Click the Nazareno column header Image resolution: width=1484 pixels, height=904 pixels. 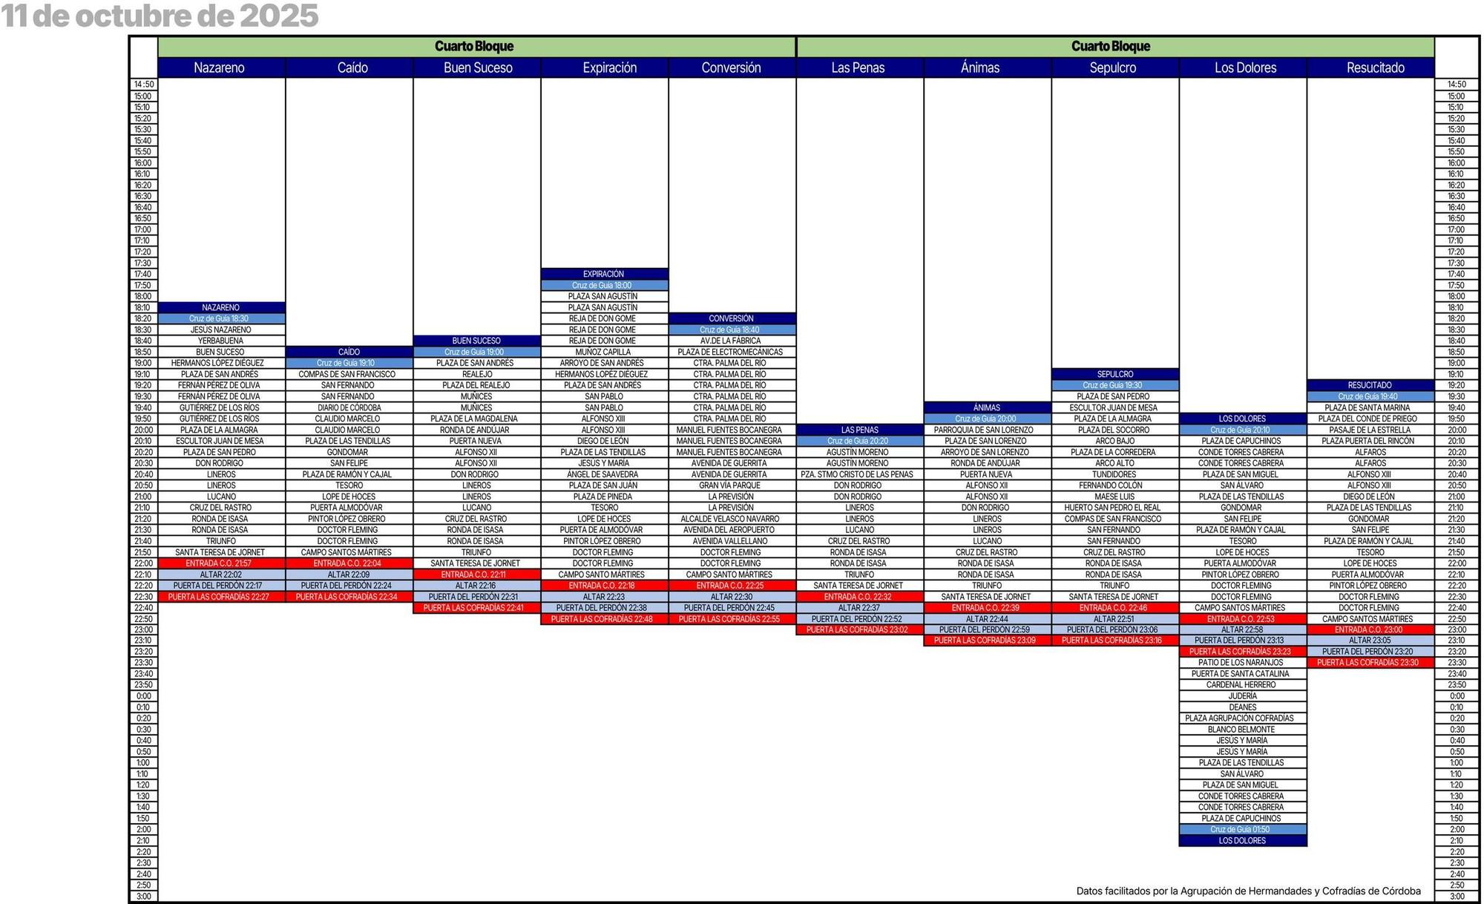pos(220,68)
